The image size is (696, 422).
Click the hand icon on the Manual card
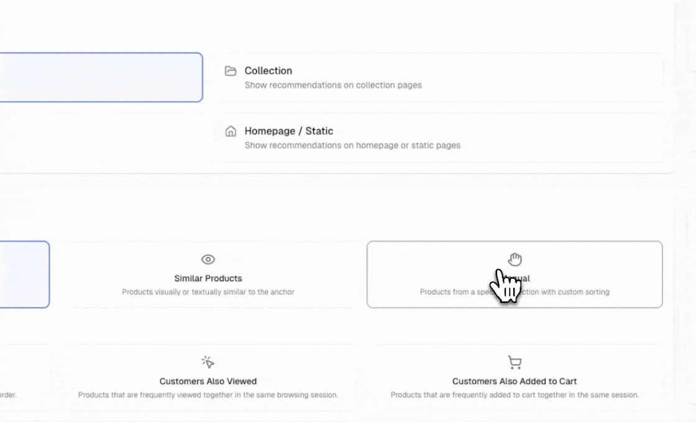pyautogui.click(x=515, y=259)
